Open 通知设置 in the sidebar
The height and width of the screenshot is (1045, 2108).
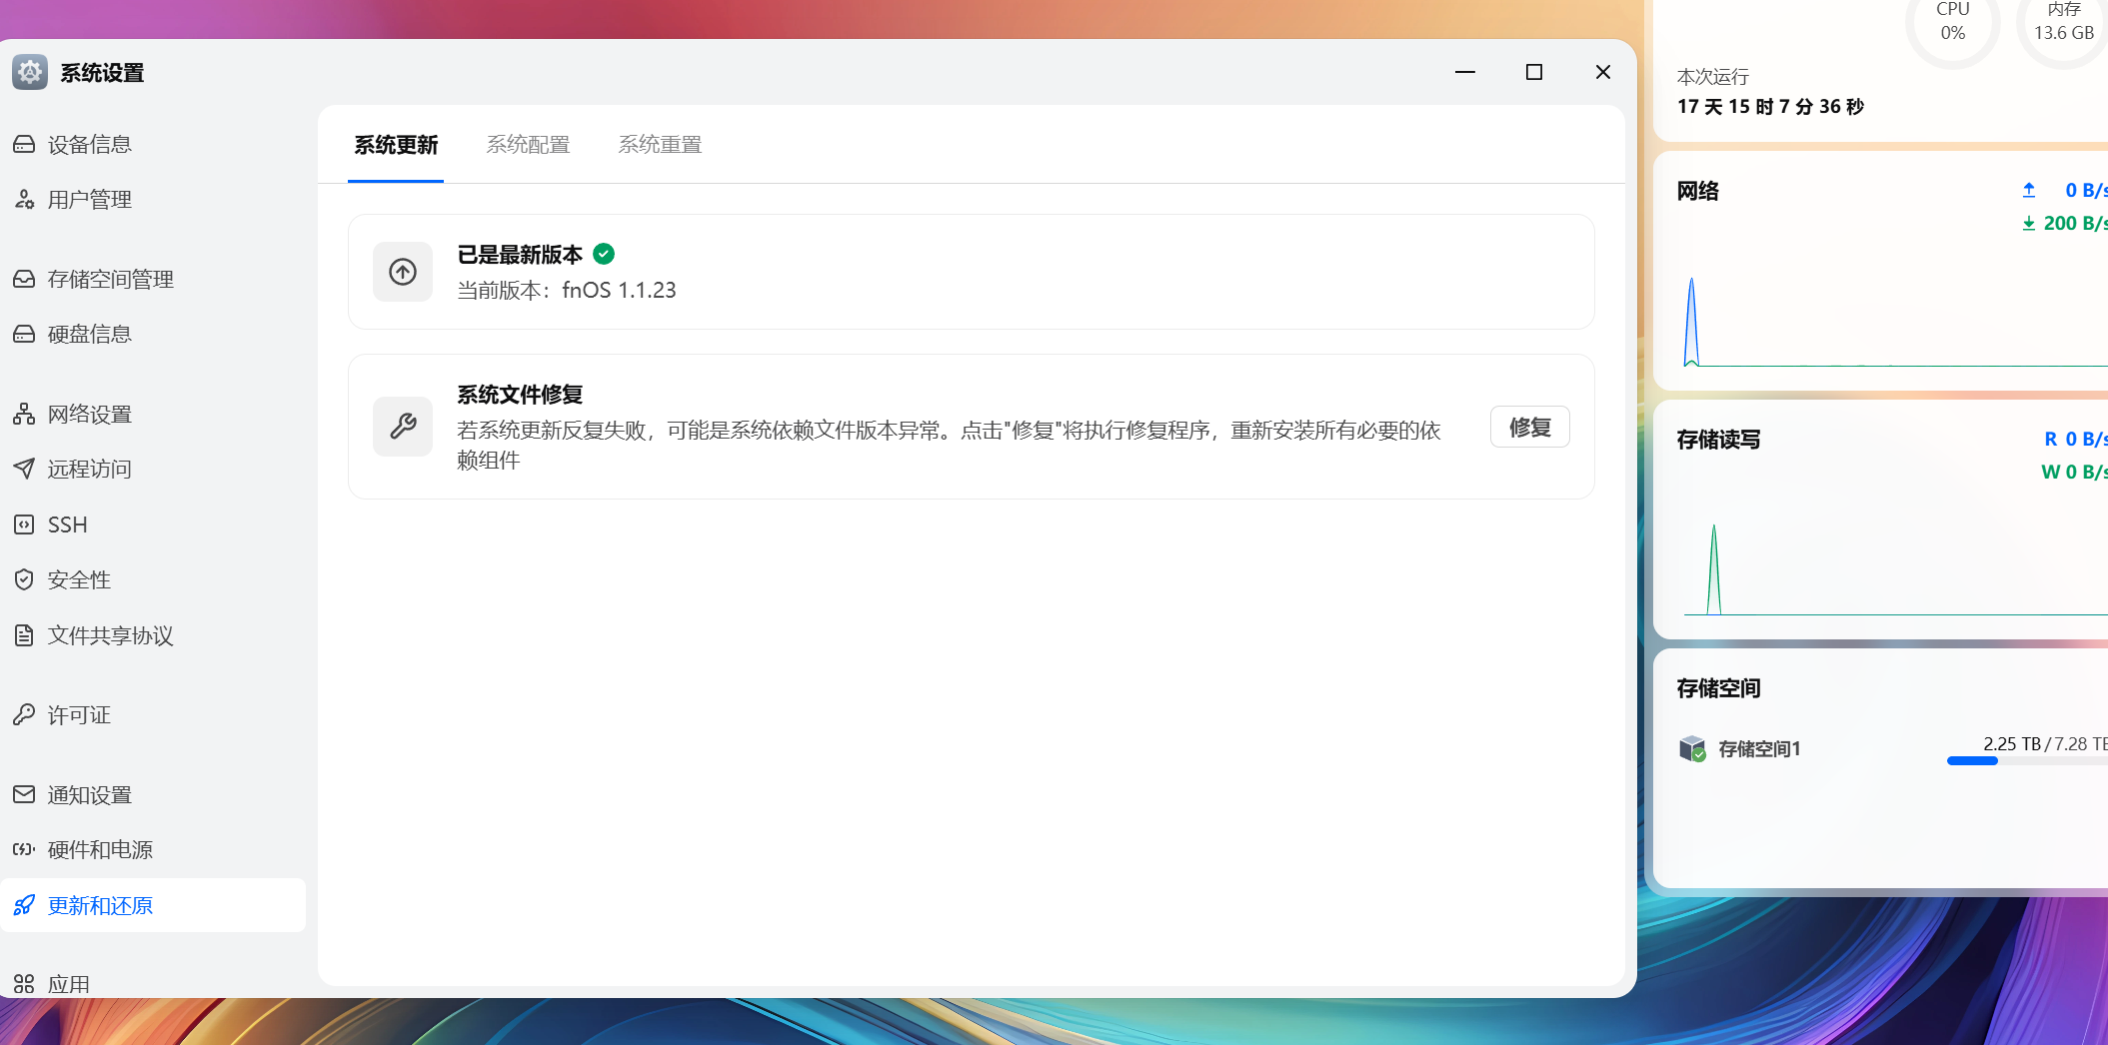coord(153,795)
